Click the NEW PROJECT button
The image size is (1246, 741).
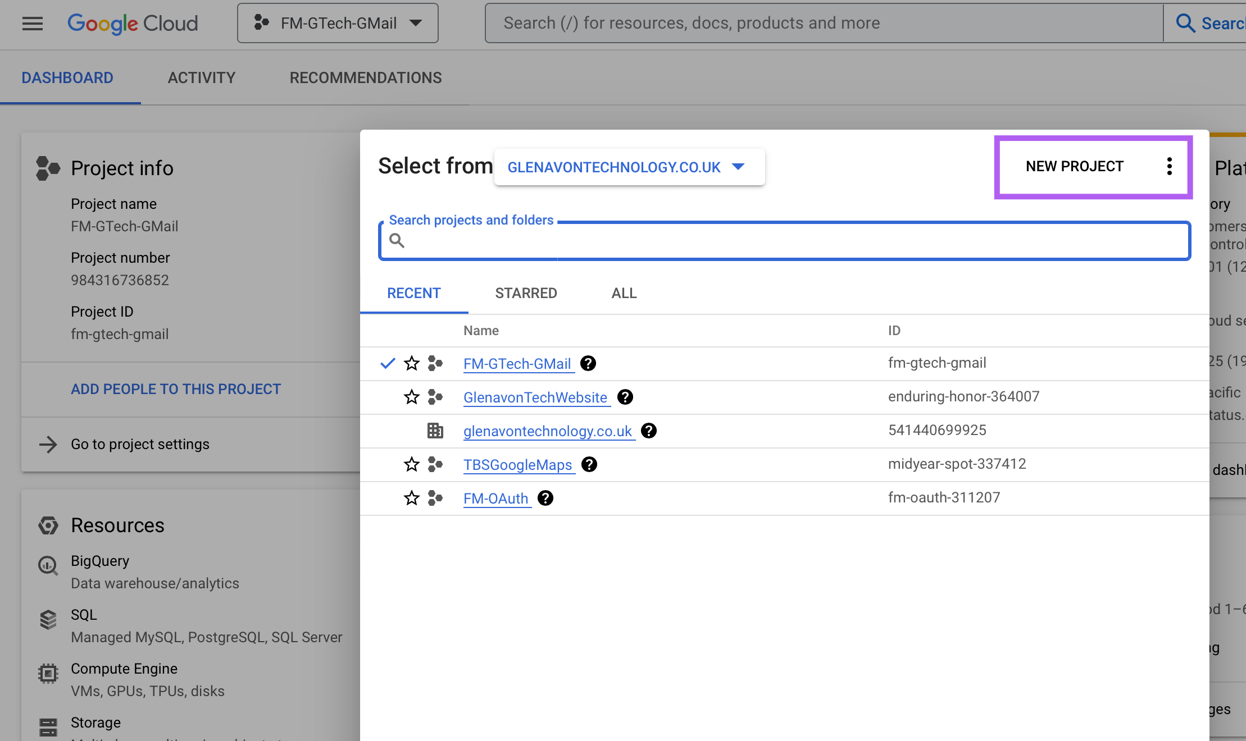coord(1074,166)
